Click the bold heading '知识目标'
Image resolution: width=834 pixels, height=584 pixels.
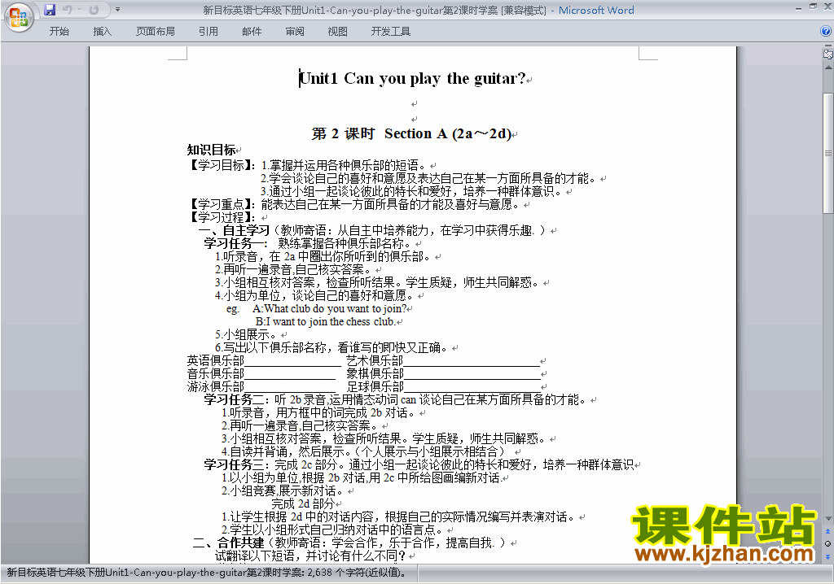[211, 150]
